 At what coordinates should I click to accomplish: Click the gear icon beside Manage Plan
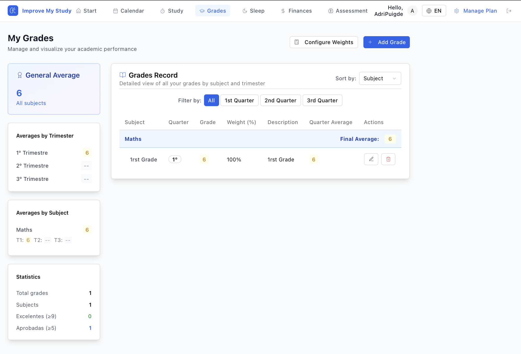point(457,11)
